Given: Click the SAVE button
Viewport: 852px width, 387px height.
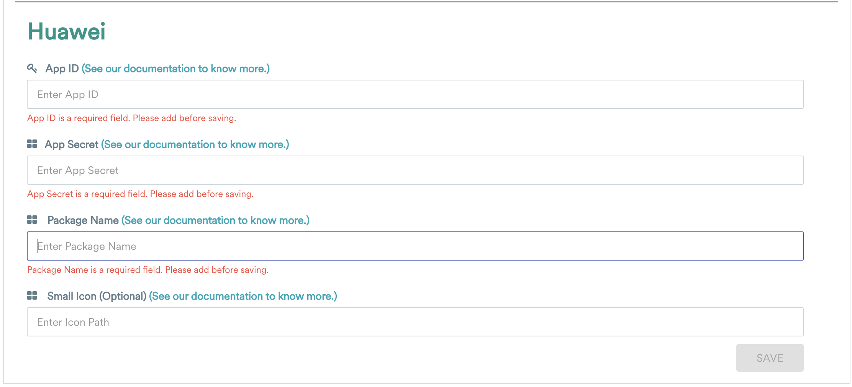Looking at the screenshot, I should coord(769,357).
